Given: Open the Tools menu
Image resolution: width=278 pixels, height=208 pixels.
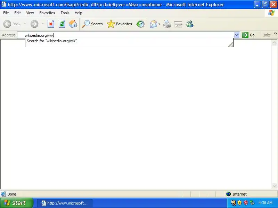Looking at the screenshot, I should 65,13.
